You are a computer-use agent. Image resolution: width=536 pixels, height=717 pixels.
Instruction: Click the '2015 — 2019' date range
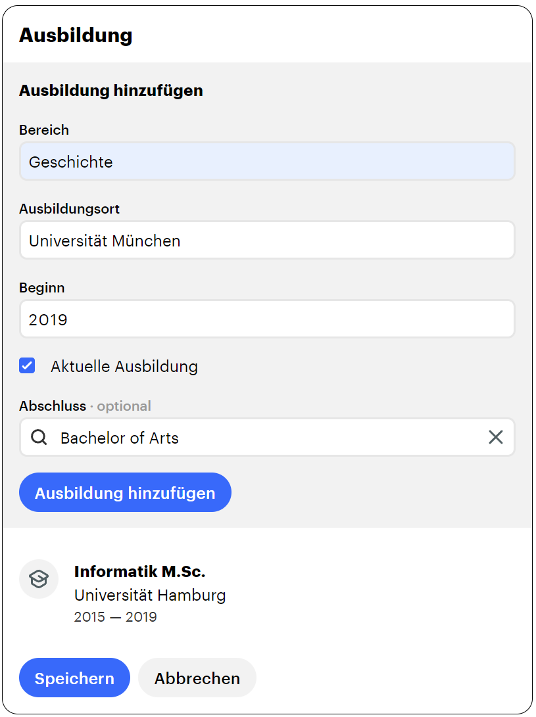115,617
